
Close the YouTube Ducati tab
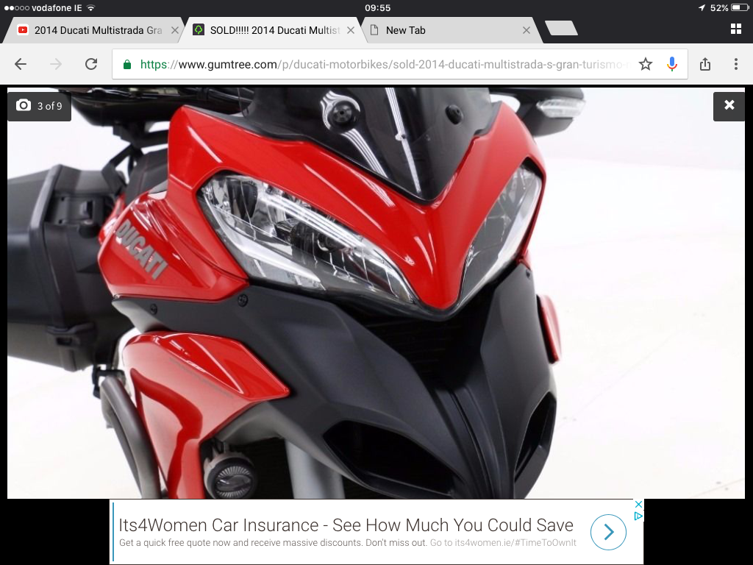click(175, 30)
